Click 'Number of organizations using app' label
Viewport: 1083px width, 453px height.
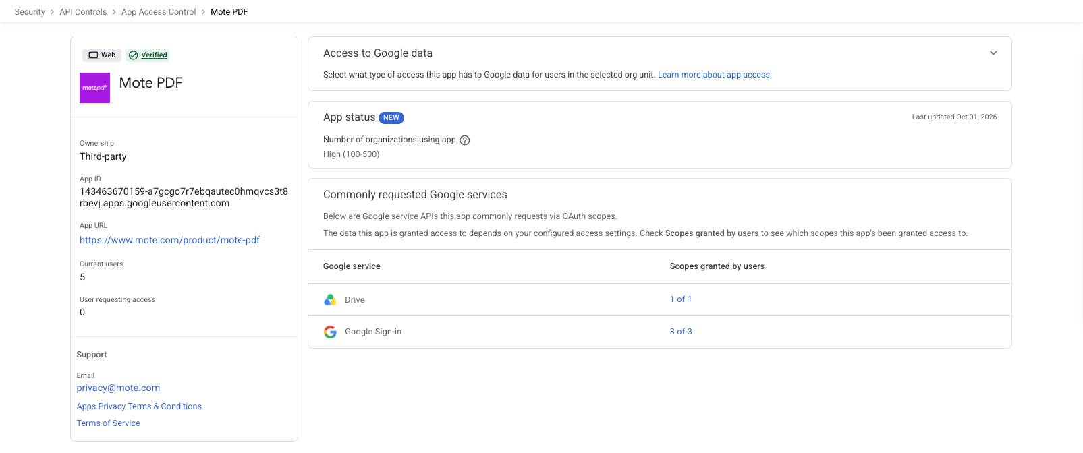pyautogui.click(x=389, y=140)
